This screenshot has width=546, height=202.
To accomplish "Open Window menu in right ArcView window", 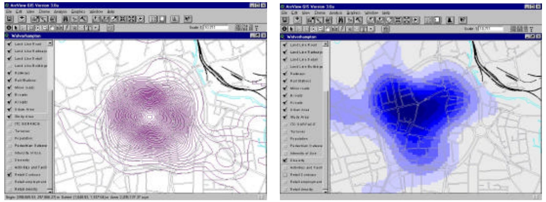I will (371, 13).
